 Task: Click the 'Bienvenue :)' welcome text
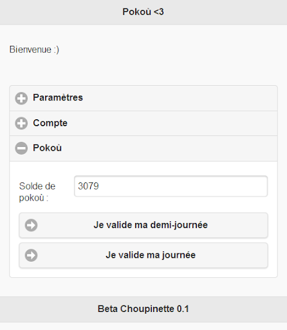[34, 50]
